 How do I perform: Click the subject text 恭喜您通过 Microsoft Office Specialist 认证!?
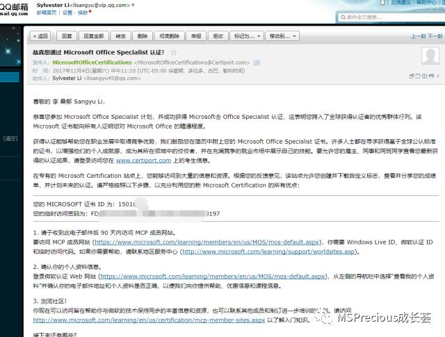pyautogui.click(x=99, y=53)
